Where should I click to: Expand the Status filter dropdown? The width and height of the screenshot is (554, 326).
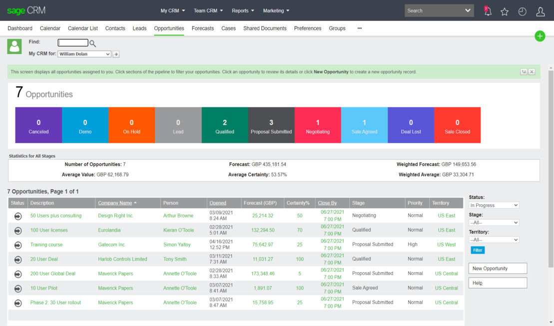click(494, 205)
